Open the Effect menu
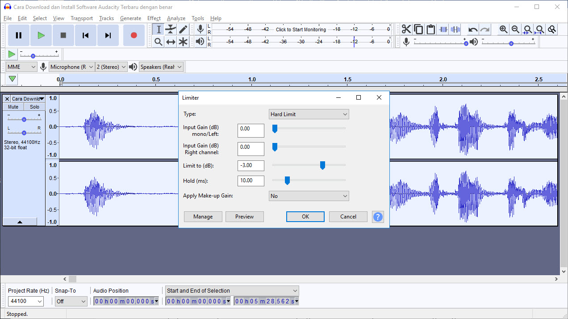Screen dimensions: 568x319 154,18
